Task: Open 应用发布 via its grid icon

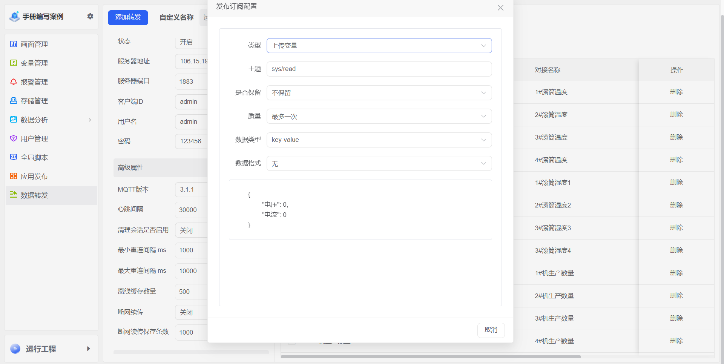Action: [14, 176]
